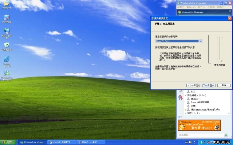Click the language bar options arrow on the taskbar
The width and height of the screenshot is (233, 145).
coord(195,142)
